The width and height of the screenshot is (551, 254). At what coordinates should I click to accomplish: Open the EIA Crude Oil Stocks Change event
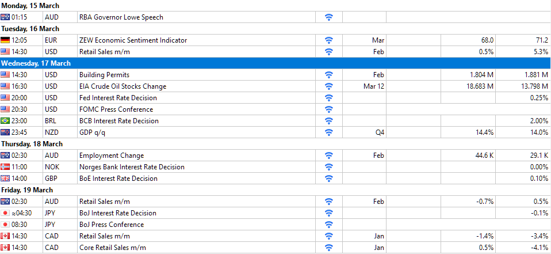tap(123, 86)
